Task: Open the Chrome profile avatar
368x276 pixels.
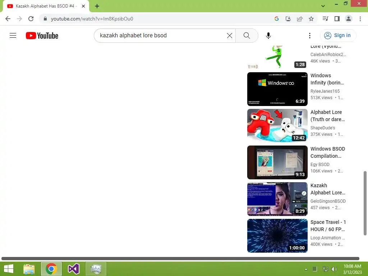Action: point(349,19)
